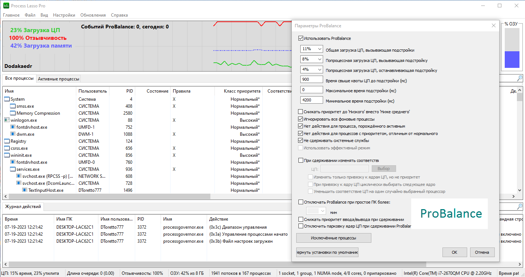Sort by 'Пользователь' column header
This screenshot has height=277, width=525.
(93, 91)
